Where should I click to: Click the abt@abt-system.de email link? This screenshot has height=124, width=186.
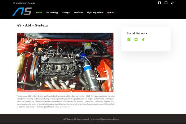click(x=26, y=3)
